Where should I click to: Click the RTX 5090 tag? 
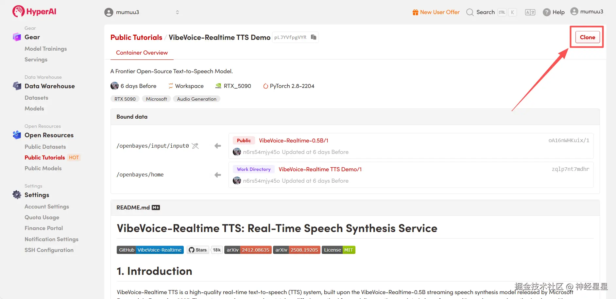(125, 99)
